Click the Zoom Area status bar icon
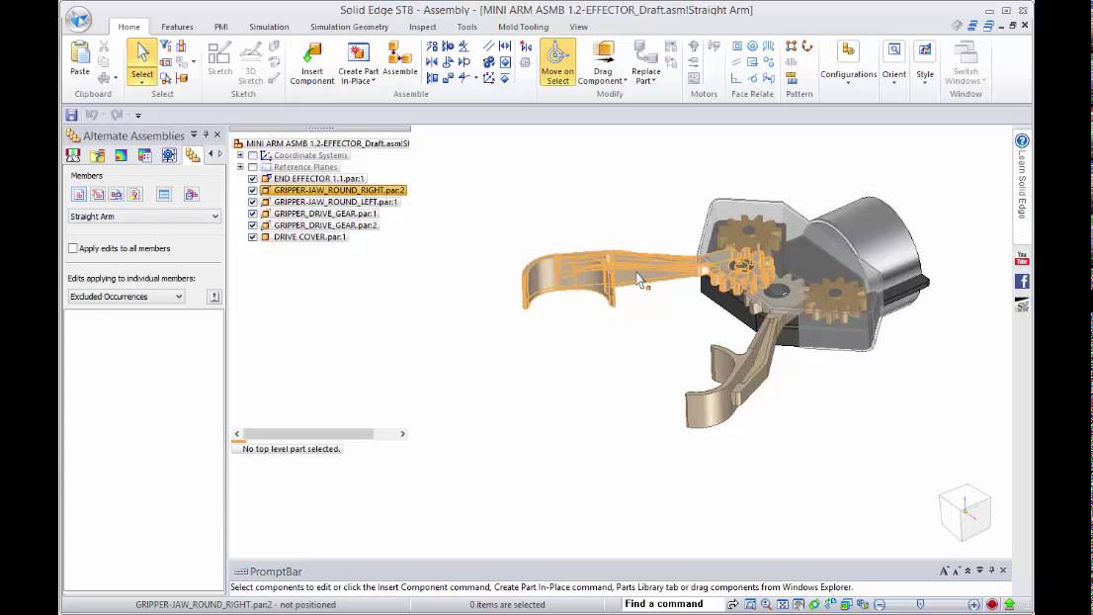1093x615 pixels. point(750,604)
